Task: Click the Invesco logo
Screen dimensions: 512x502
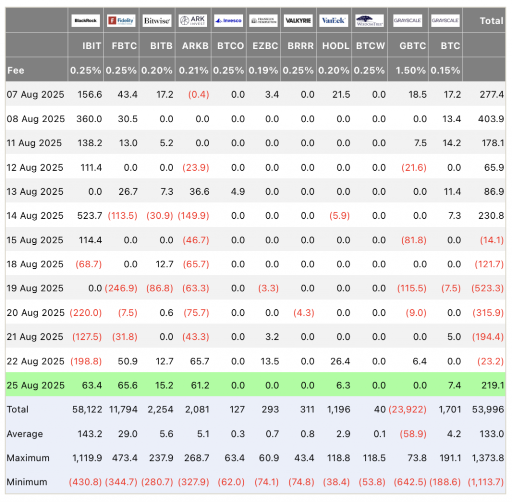Action: point(228,21)
